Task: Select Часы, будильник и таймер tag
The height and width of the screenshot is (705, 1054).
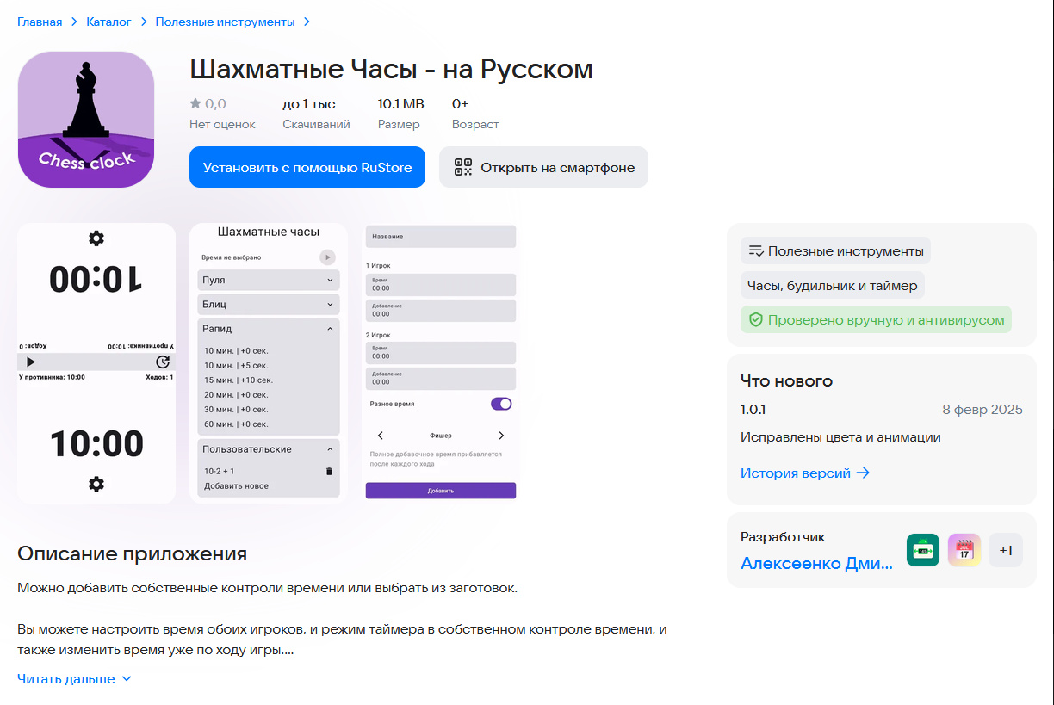Action: (833, 286)
